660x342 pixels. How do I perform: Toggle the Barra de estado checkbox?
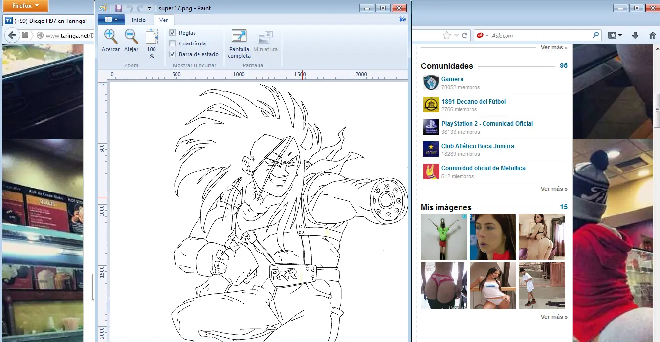pyautogui.click(x=173, y=54)
